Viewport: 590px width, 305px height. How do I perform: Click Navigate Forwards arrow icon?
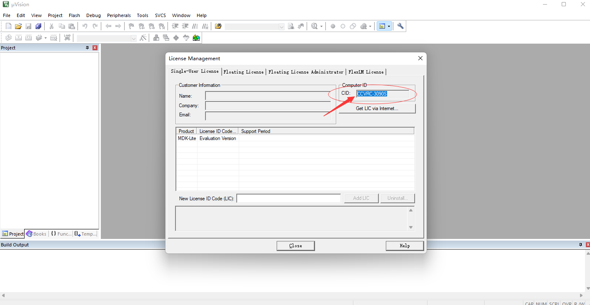[118, 26]
